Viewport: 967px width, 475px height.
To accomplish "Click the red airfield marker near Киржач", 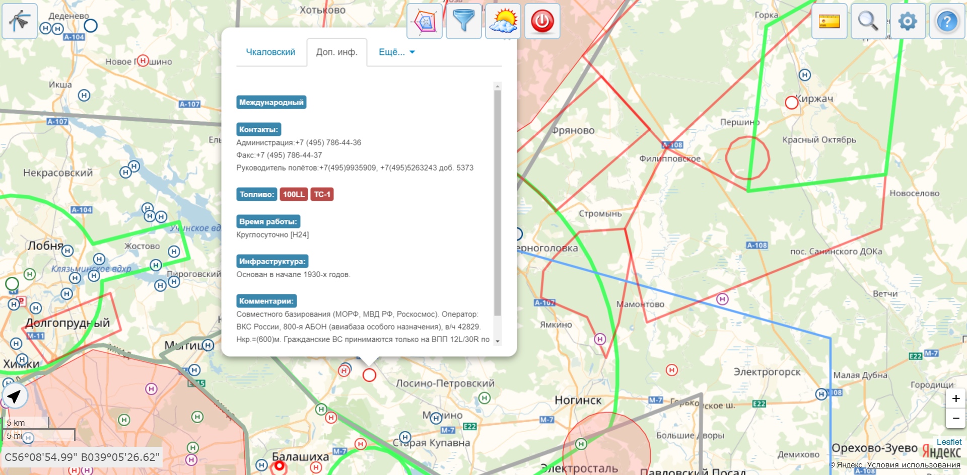I will (x=791, y=103).
